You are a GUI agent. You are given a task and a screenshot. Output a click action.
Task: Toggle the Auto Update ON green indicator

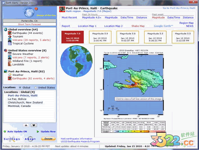point(5,131)
